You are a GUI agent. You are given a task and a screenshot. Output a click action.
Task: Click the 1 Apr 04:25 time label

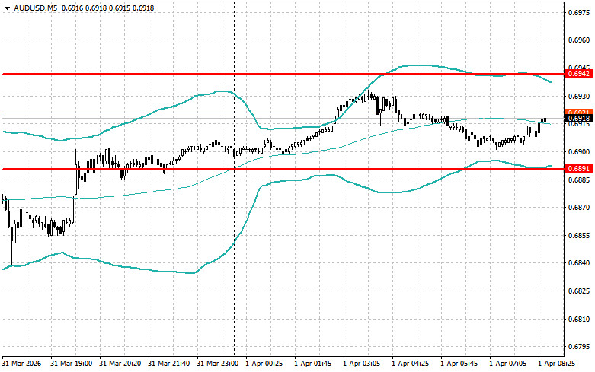tap(410, 364)
